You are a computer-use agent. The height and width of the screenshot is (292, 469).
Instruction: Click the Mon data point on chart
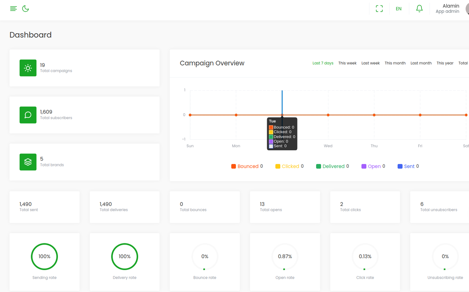point(236,115)
